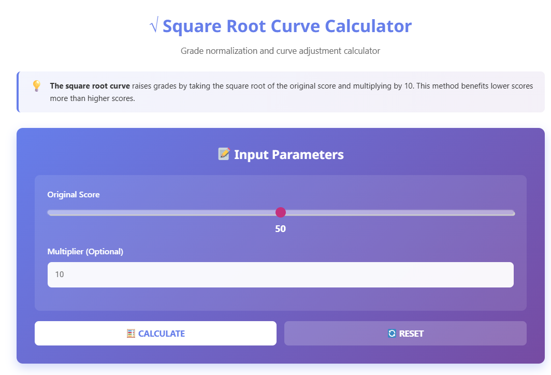
Task: Click the far left end of the score slider track
Action: (x=49, y=212)
